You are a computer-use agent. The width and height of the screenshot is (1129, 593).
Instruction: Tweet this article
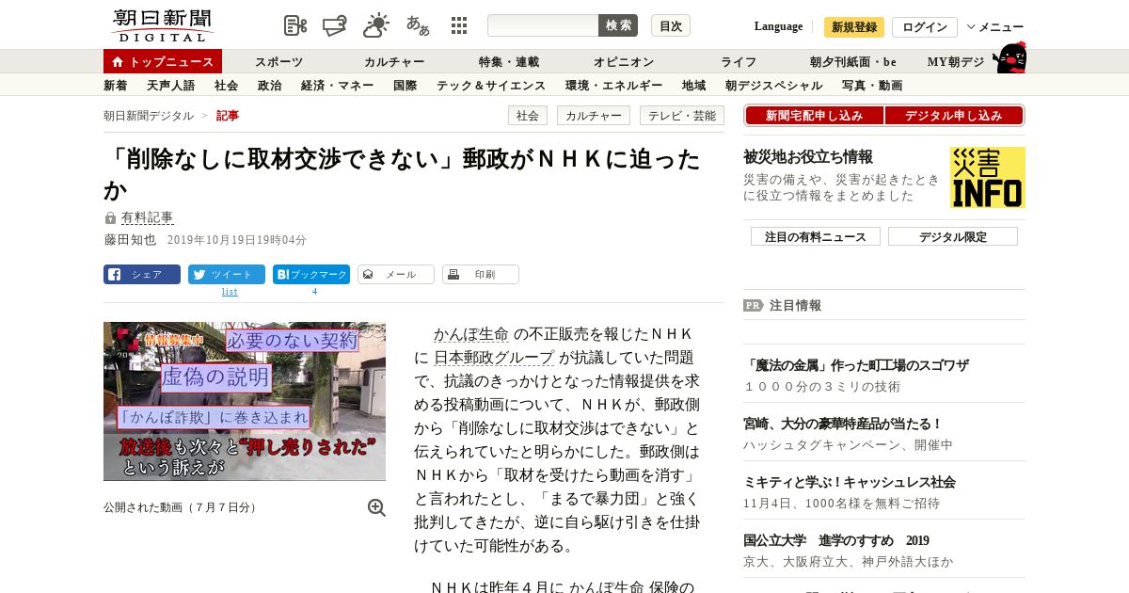tap(227, 275)
